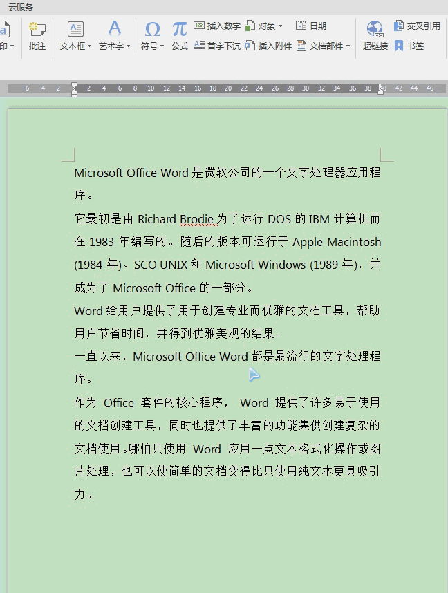Expand the 对象 dropdown arrow
The width and height of the screenshot is (448, 593).
(281, 26)
